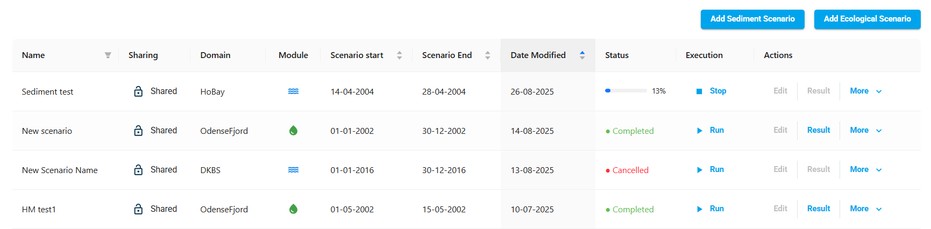Click lock icon in Sediment test row

click(x=138, y=91)
